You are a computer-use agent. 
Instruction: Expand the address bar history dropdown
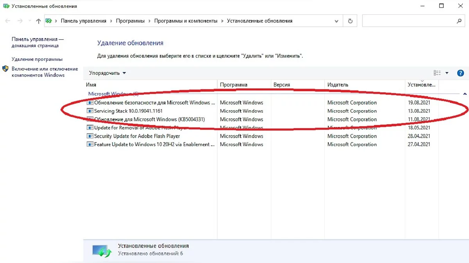(x=337, y=21)
